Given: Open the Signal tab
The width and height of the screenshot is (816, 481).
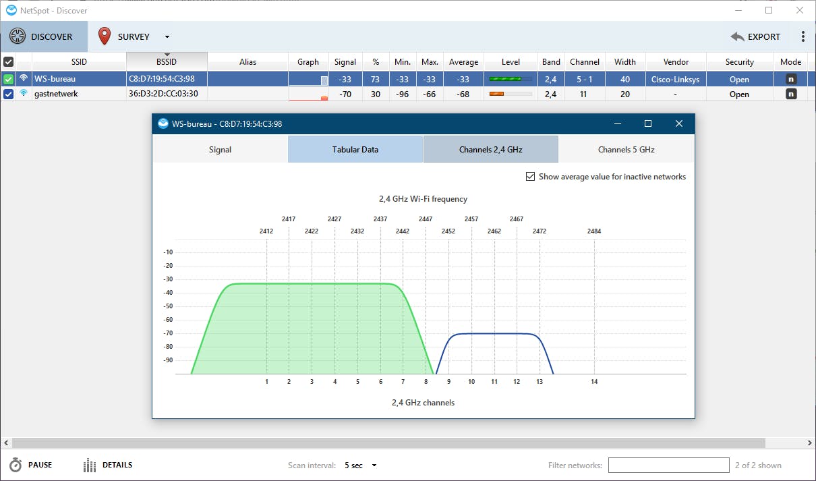Looking at the screenshot, I should pos(220,149).
